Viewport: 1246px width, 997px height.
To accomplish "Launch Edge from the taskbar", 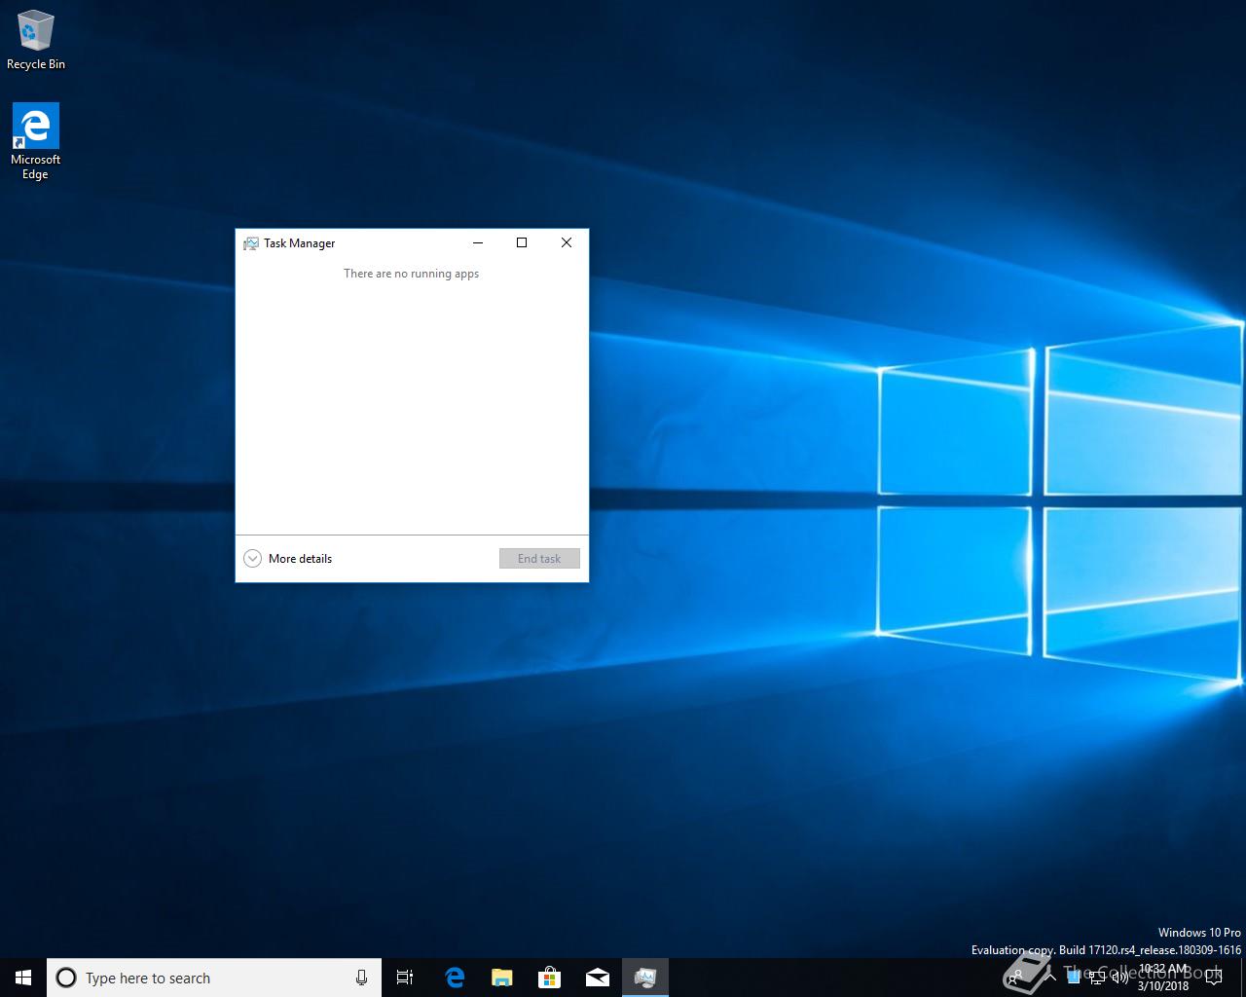I will 455,978.
